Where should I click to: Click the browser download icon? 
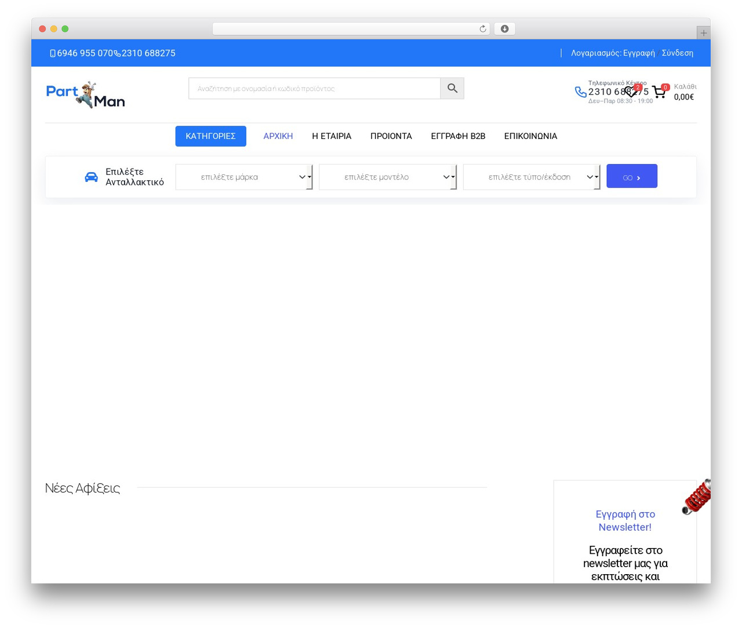coord(504,29)
